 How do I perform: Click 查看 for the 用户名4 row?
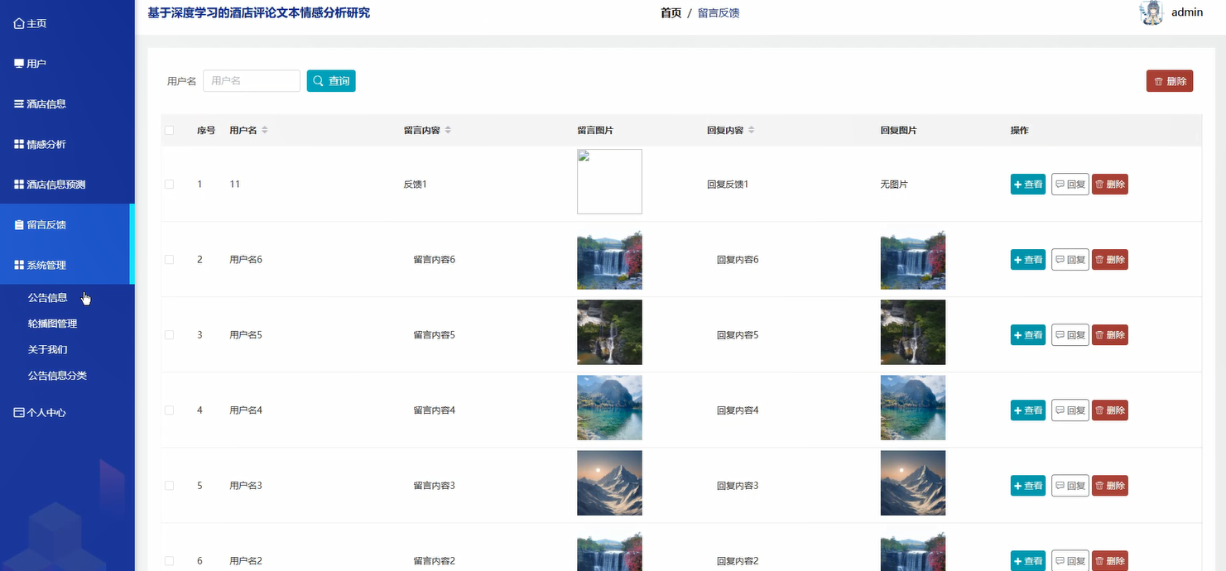tap(1028, 410)
